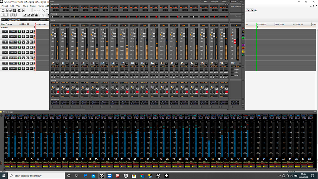Toggle the Dither checkbox on Mix Bus strip
The height and width of the screenshot is (179, 318).
pos(232,75)
